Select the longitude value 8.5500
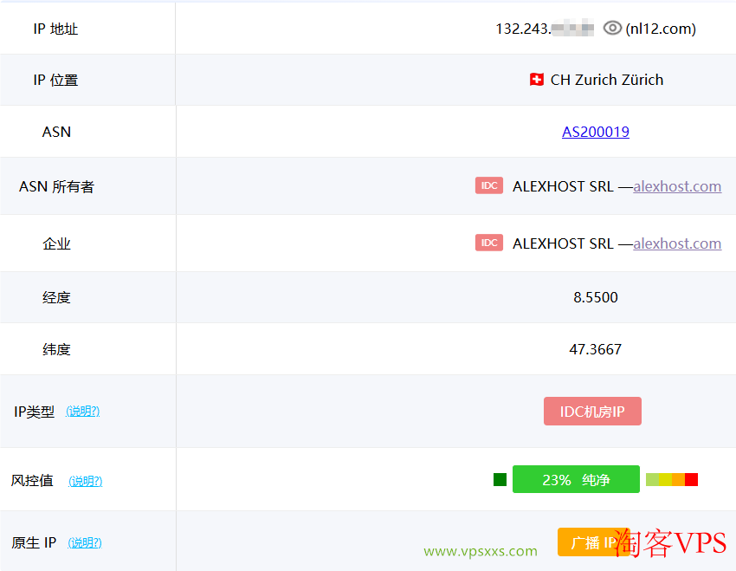 point(596,297)
